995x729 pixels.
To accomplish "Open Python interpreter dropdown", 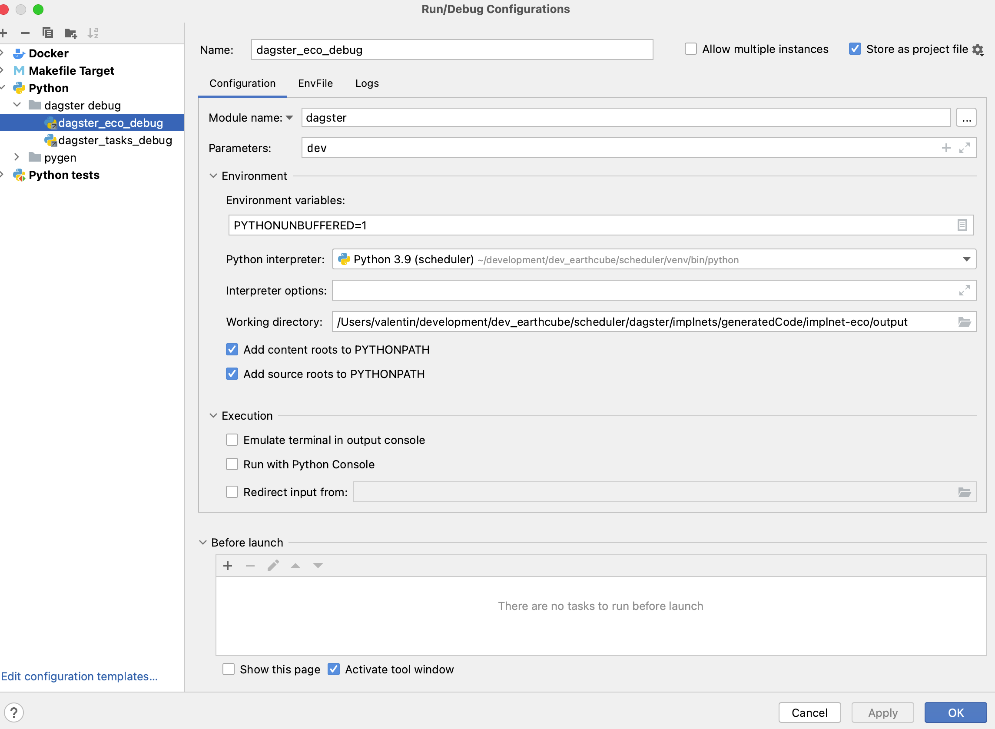I will coord(966,259).
